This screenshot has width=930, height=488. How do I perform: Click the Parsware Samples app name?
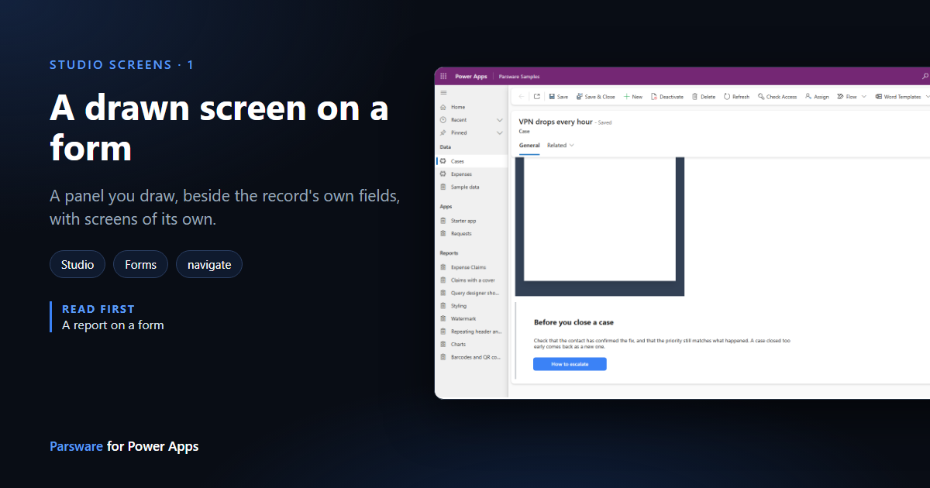[x=518, y=77]
